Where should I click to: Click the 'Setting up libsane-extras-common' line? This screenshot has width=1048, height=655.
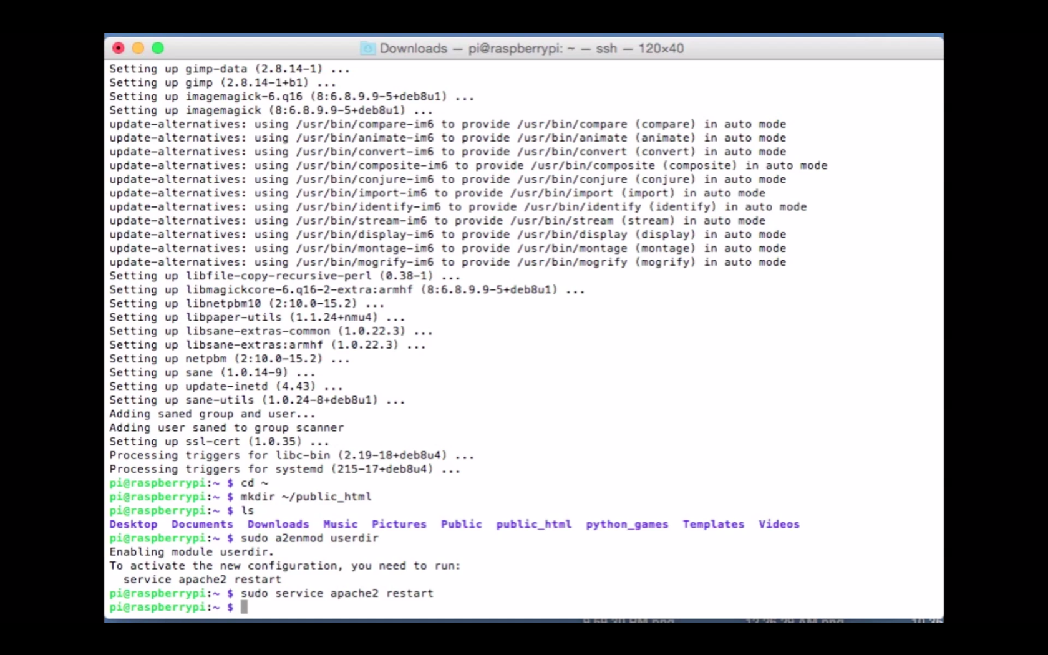pos(271,331)
